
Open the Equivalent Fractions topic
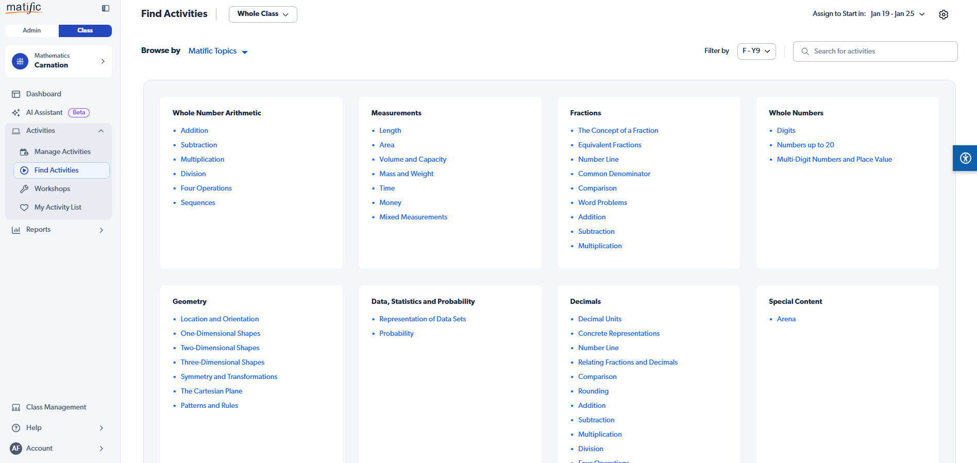coord(610,145)
